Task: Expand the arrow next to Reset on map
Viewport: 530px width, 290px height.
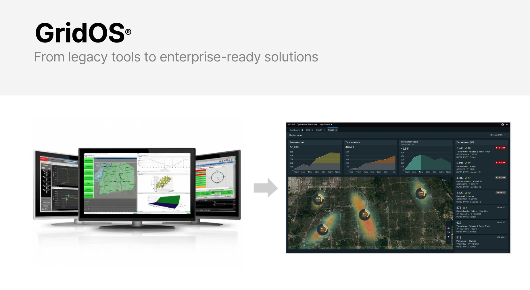Action: [x=449, y=180]
